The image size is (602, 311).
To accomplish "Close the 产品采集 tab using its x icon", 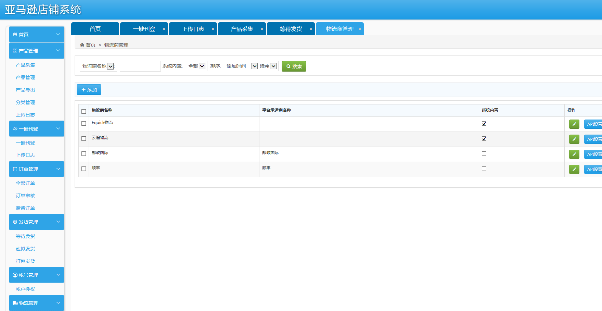I will click(262, 29).
